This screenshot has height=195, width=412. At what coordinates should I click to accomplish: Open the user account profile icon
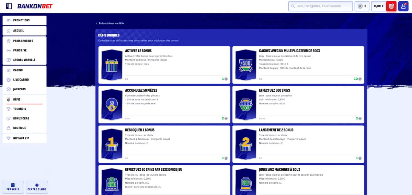403,6
